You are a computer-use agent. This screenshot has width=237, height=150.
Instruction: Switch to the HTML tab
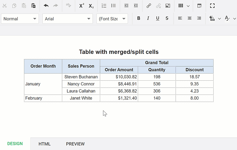[45, 144]
